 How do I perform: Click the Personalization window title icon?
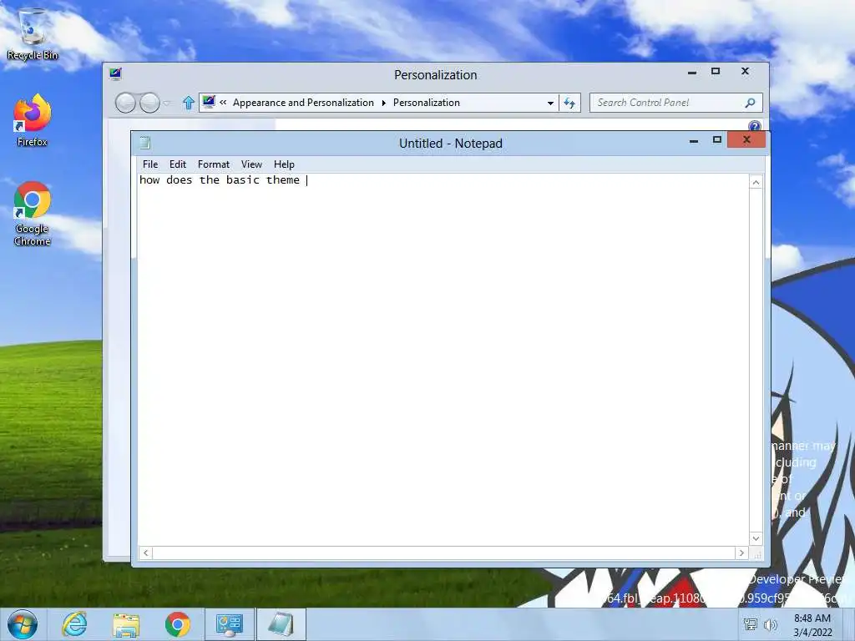(x=115, y=73)
